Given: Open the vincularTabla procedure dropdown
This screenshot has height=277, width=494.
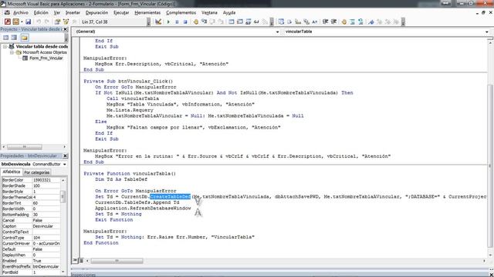Looking at the screenshot, I should [x=487, y=32].
